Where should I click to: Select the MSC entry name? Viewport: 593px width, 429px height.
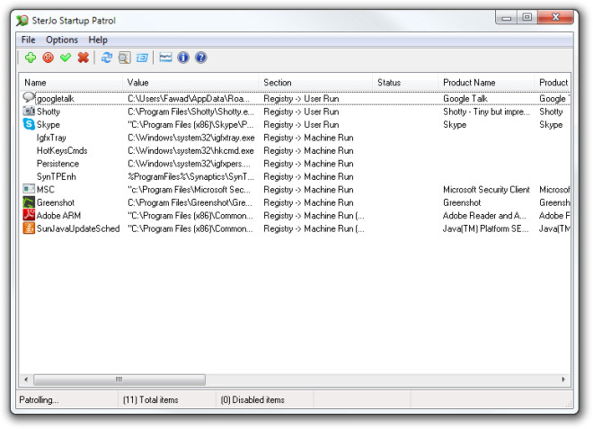(46, 190)
